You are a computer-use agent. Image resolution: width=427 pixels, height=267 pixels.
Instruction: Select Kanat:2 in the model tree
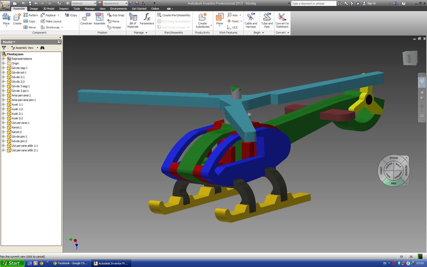click(x=17, y=132)
